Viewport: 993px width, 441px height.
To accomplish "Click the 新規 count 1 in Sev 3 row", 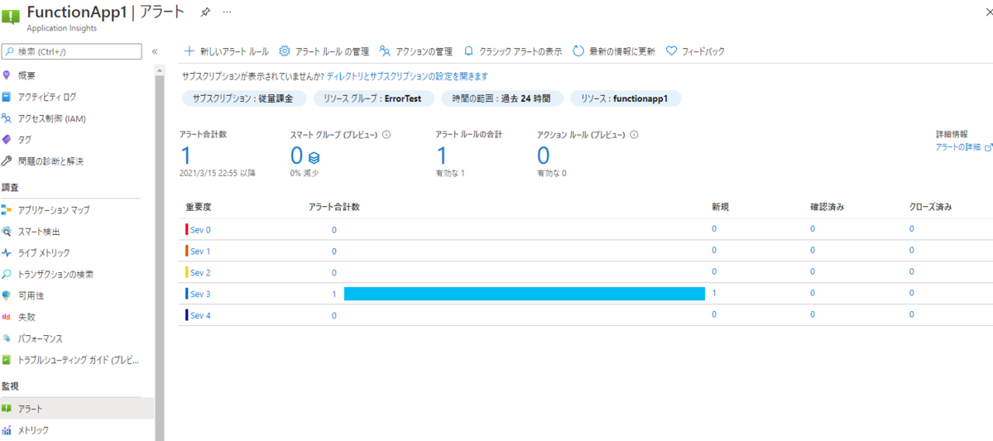I will point(713,293).
